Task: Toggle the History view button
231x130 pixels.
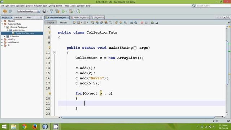Action: click(64, 22)
